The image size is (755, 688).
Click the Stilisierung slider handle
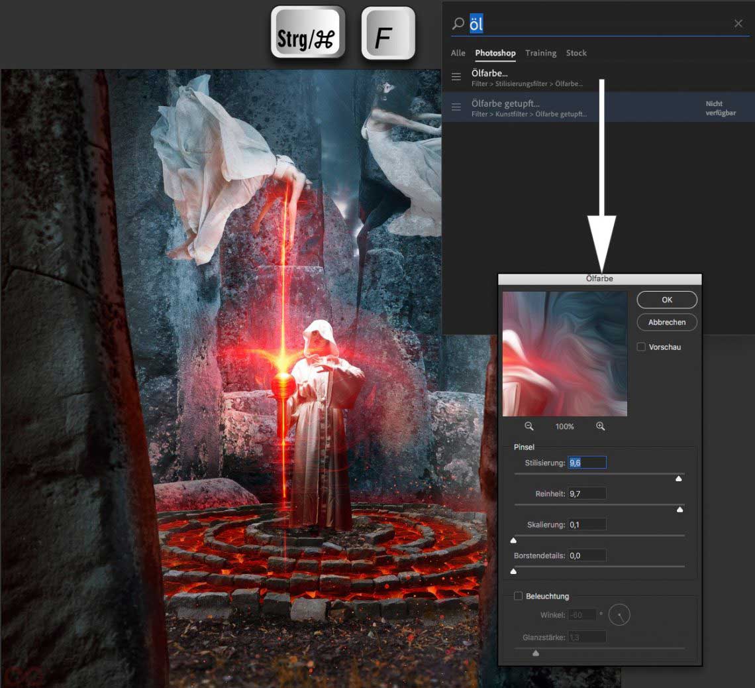[678, 479]
